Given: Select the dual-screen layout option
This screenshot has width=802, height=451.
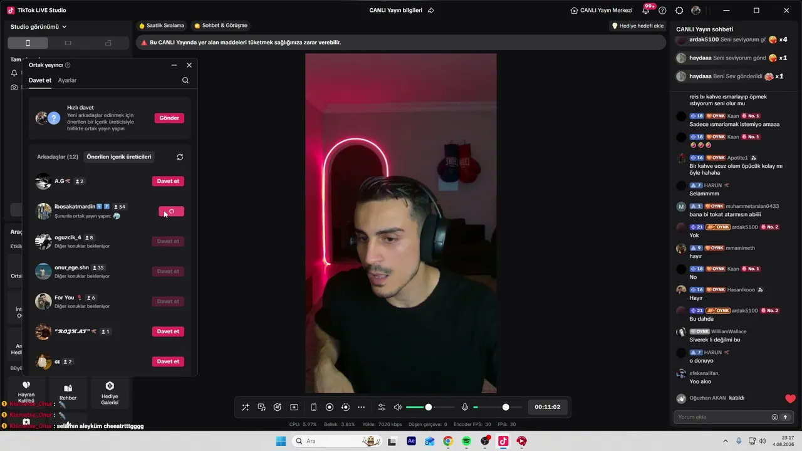Looking at the screenshot, I should pos(108,43).
